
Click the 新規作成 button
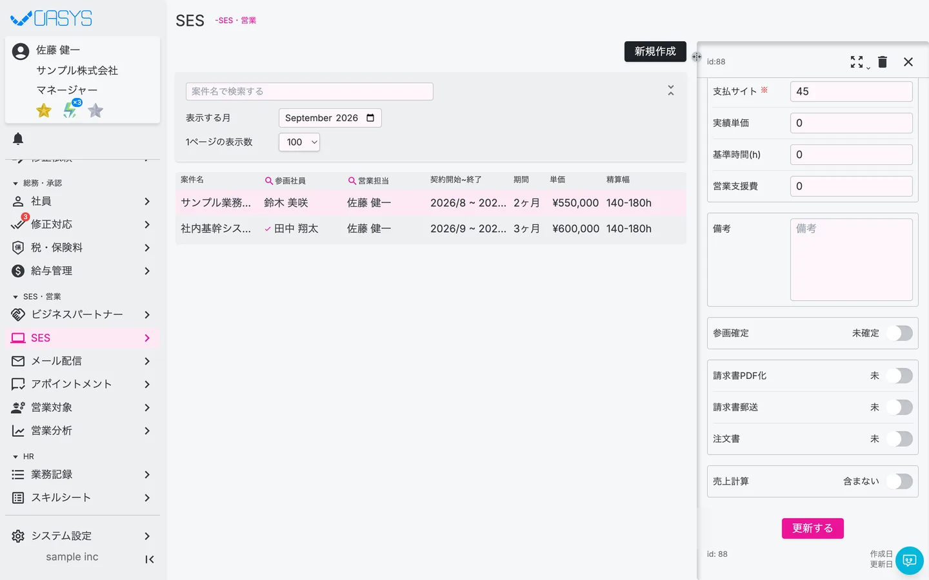(x=655, y=52)
